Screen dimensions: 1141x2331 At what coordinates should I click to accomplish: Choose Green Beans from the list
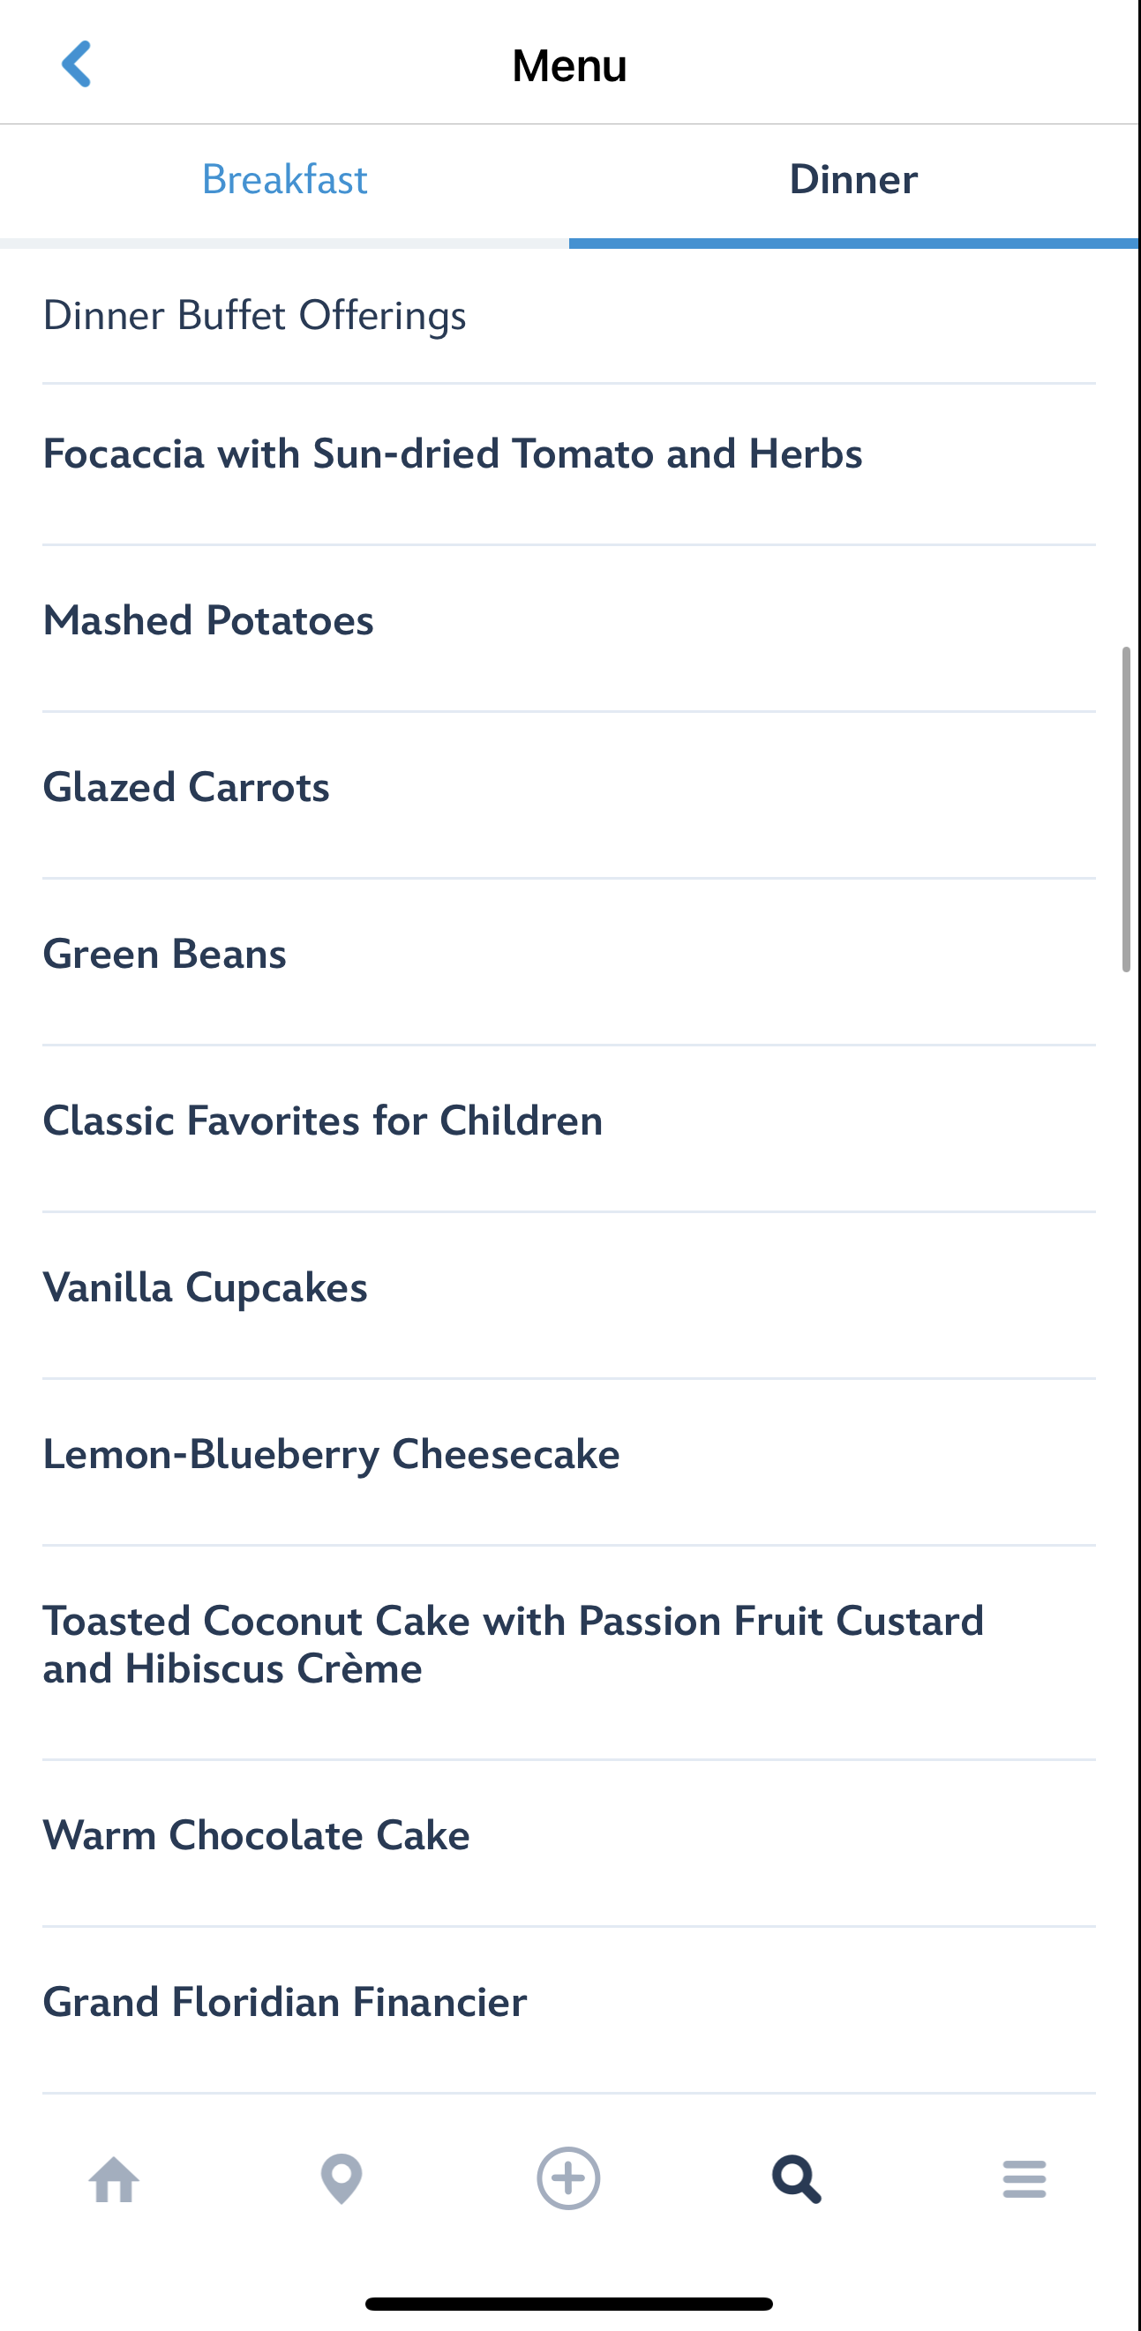click(x=165, y=954)
